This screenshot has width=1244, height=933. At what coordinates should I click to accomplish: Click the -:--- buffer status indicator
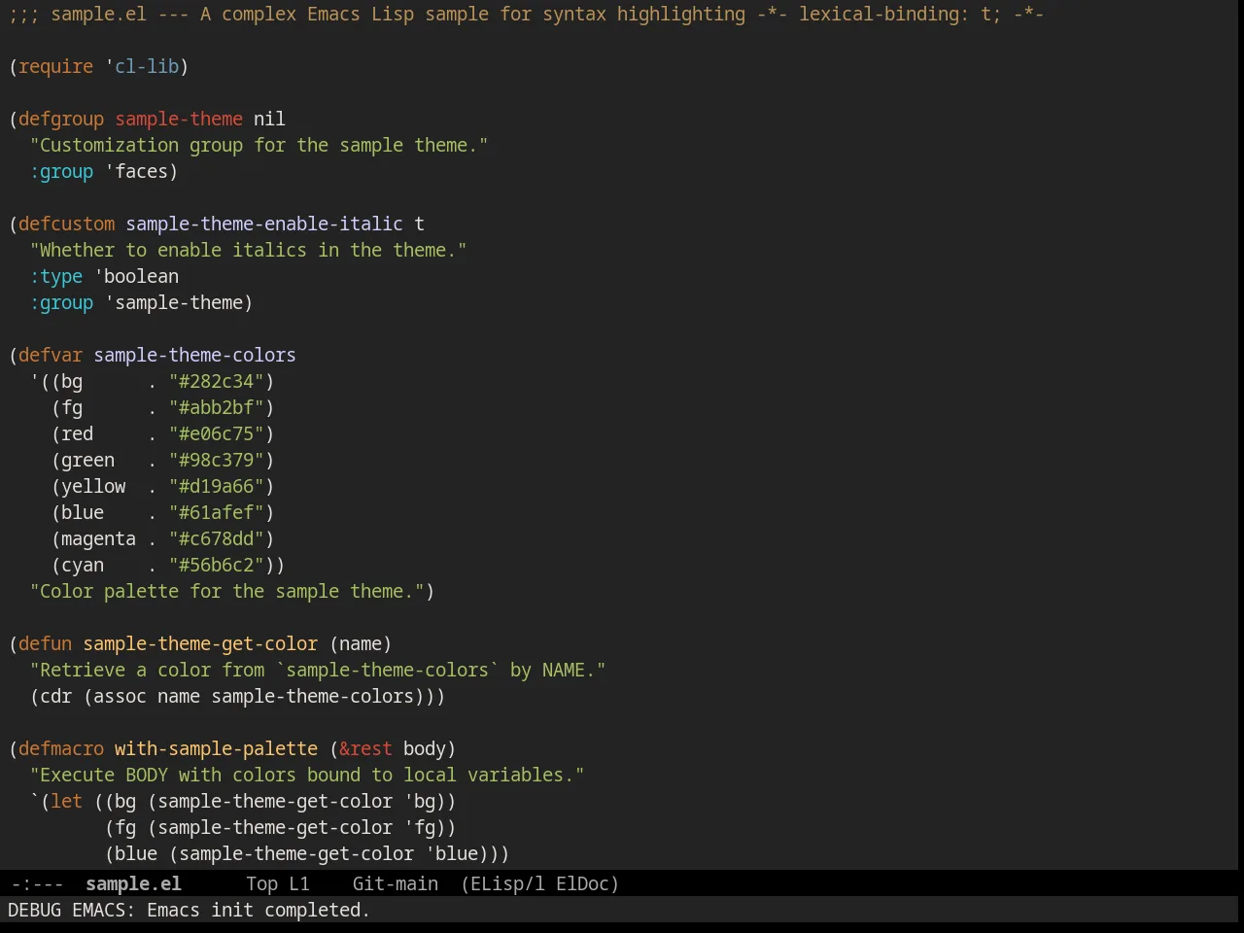coord(37,883)
